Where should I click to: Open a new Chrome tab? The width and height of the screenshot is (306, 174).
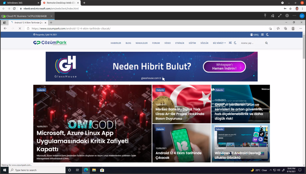[x=84, y=3]
